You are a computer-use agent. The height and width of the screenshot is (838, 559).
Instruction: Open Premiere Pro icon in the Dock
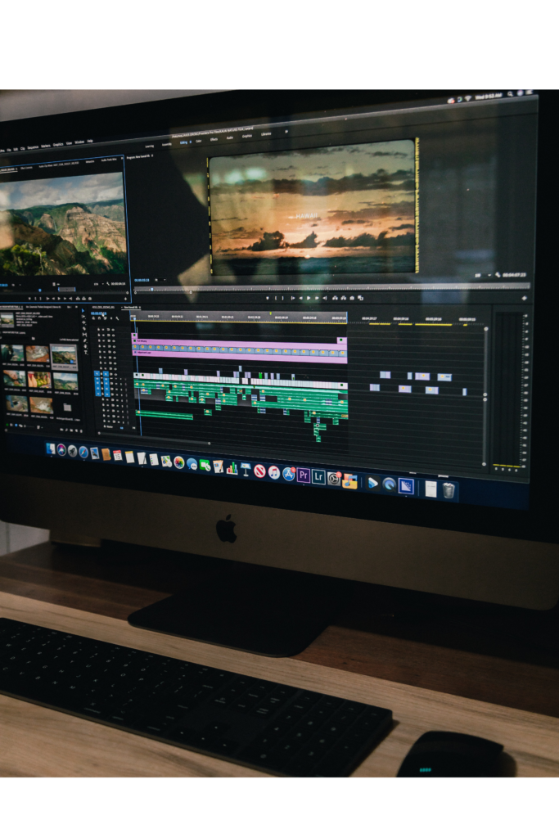[303, 475]
